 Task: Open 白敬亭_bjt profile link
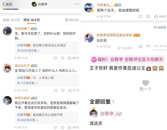[111, 114]
